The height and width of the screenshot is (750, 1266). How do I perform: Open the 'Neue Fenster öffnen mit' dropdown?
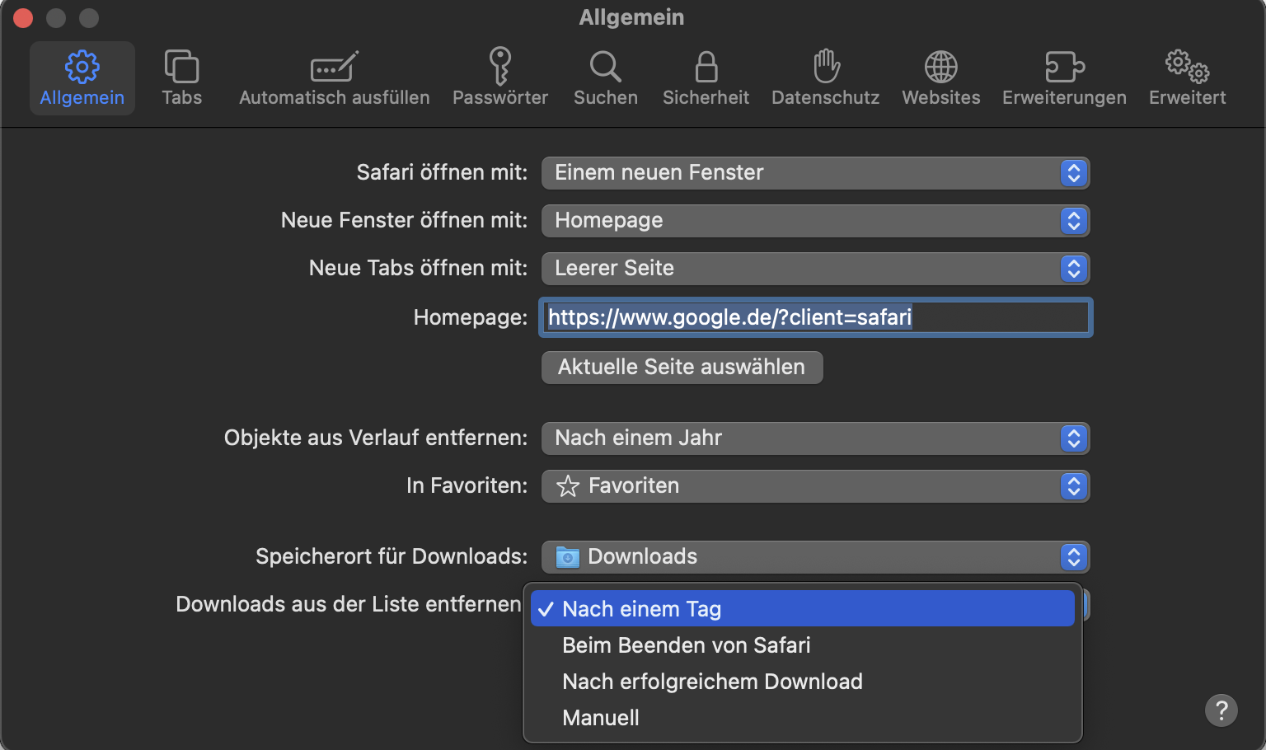814,221
